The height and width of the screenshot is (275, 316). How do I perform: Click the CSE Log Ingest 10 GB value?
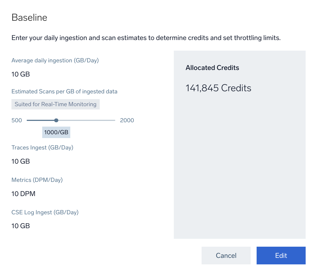21,226
